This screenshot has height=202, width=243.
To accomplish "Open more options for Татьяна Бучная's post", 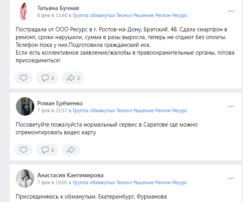I will click(231, 11).
